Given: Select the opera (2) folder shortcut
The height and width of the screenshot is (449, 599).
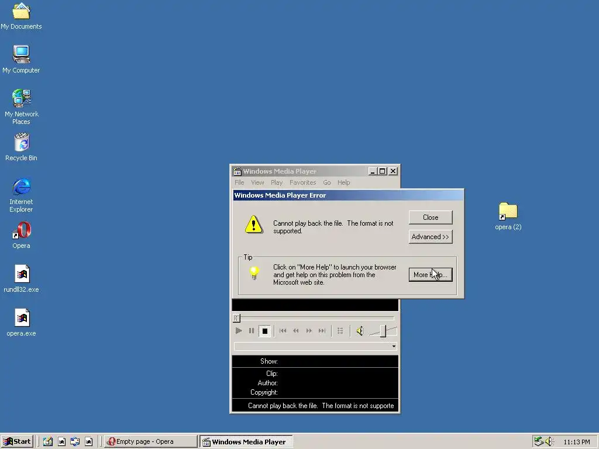Looking at the screenshot, I should click(508, 216).
